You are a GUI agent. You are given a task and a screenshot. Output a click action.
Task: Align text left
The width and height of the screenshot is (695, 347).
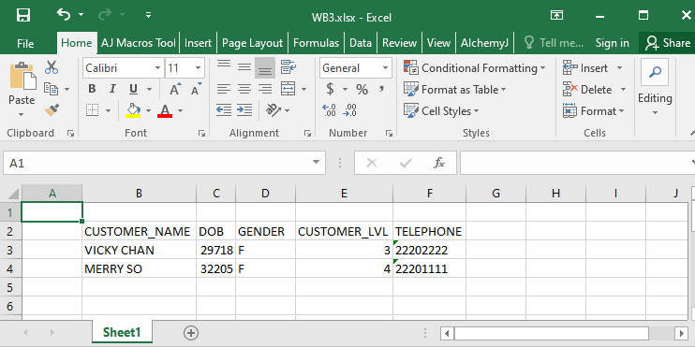[223, 89]
